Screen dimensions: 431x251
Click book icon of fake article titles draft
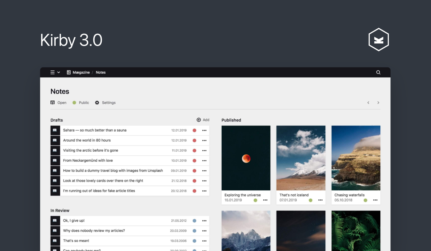coord(55,191)
